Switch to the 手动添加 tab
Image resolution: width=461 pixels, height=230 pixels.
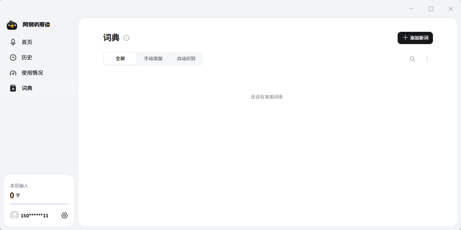point(153,59)
